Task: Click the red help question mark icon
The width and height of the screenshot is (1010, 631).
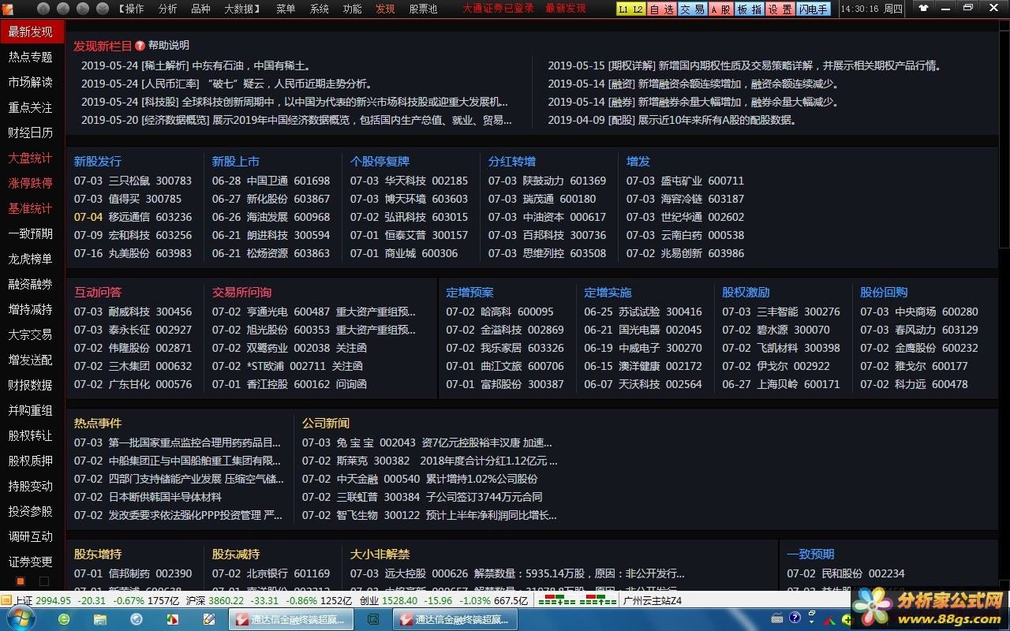Action: click(x=140, y=46)
